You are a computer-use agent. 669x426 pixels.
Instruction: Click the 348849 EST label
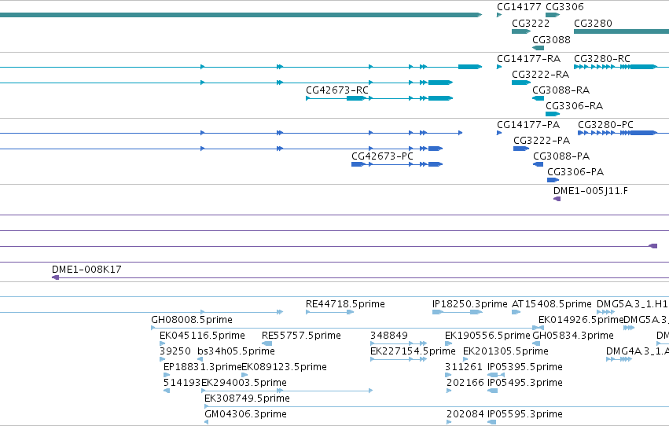click(389, 336)
